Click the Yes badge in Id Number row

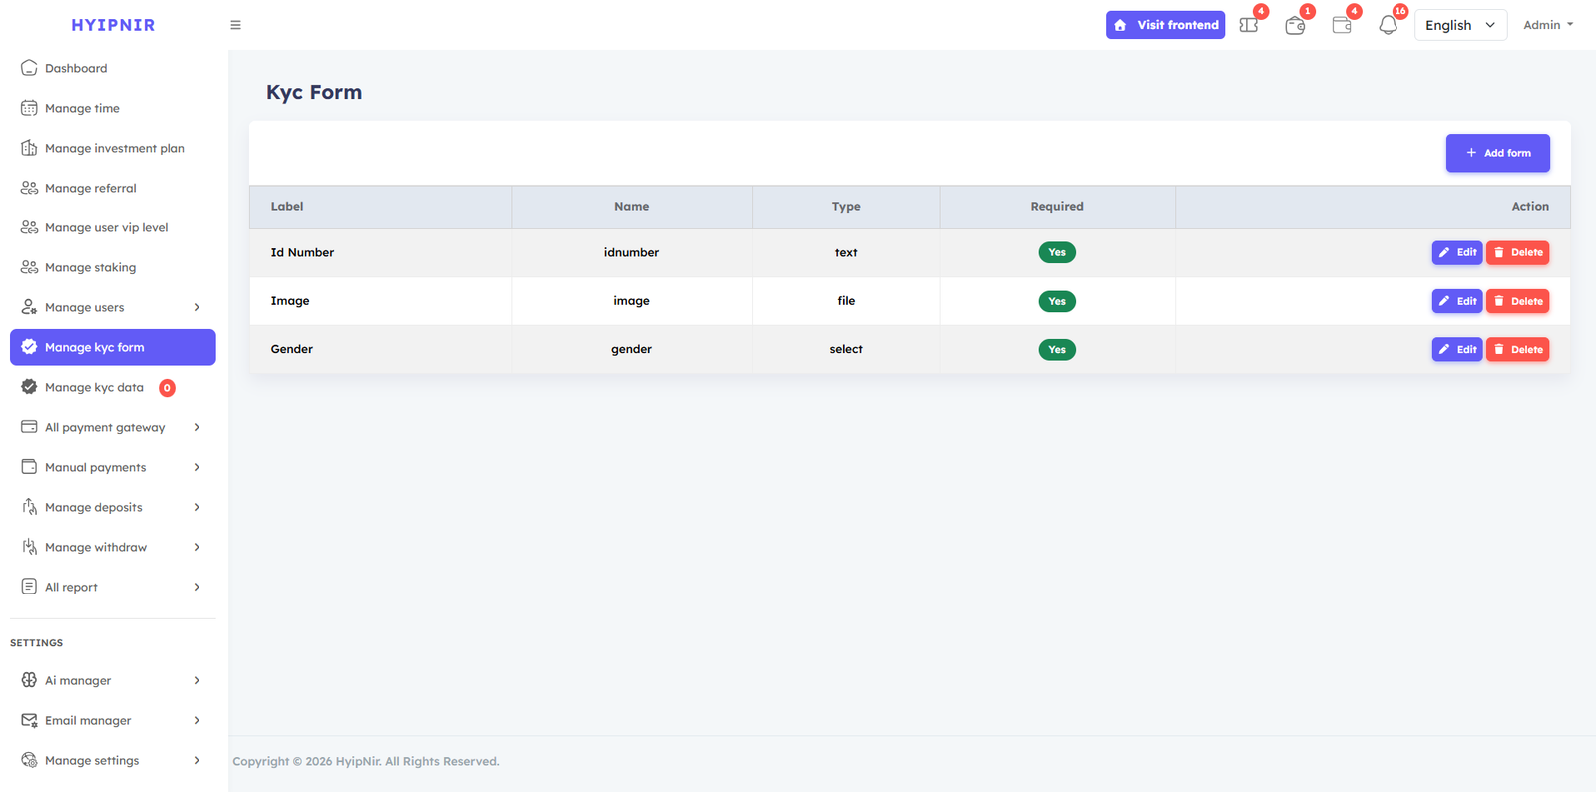point(1057,252)
